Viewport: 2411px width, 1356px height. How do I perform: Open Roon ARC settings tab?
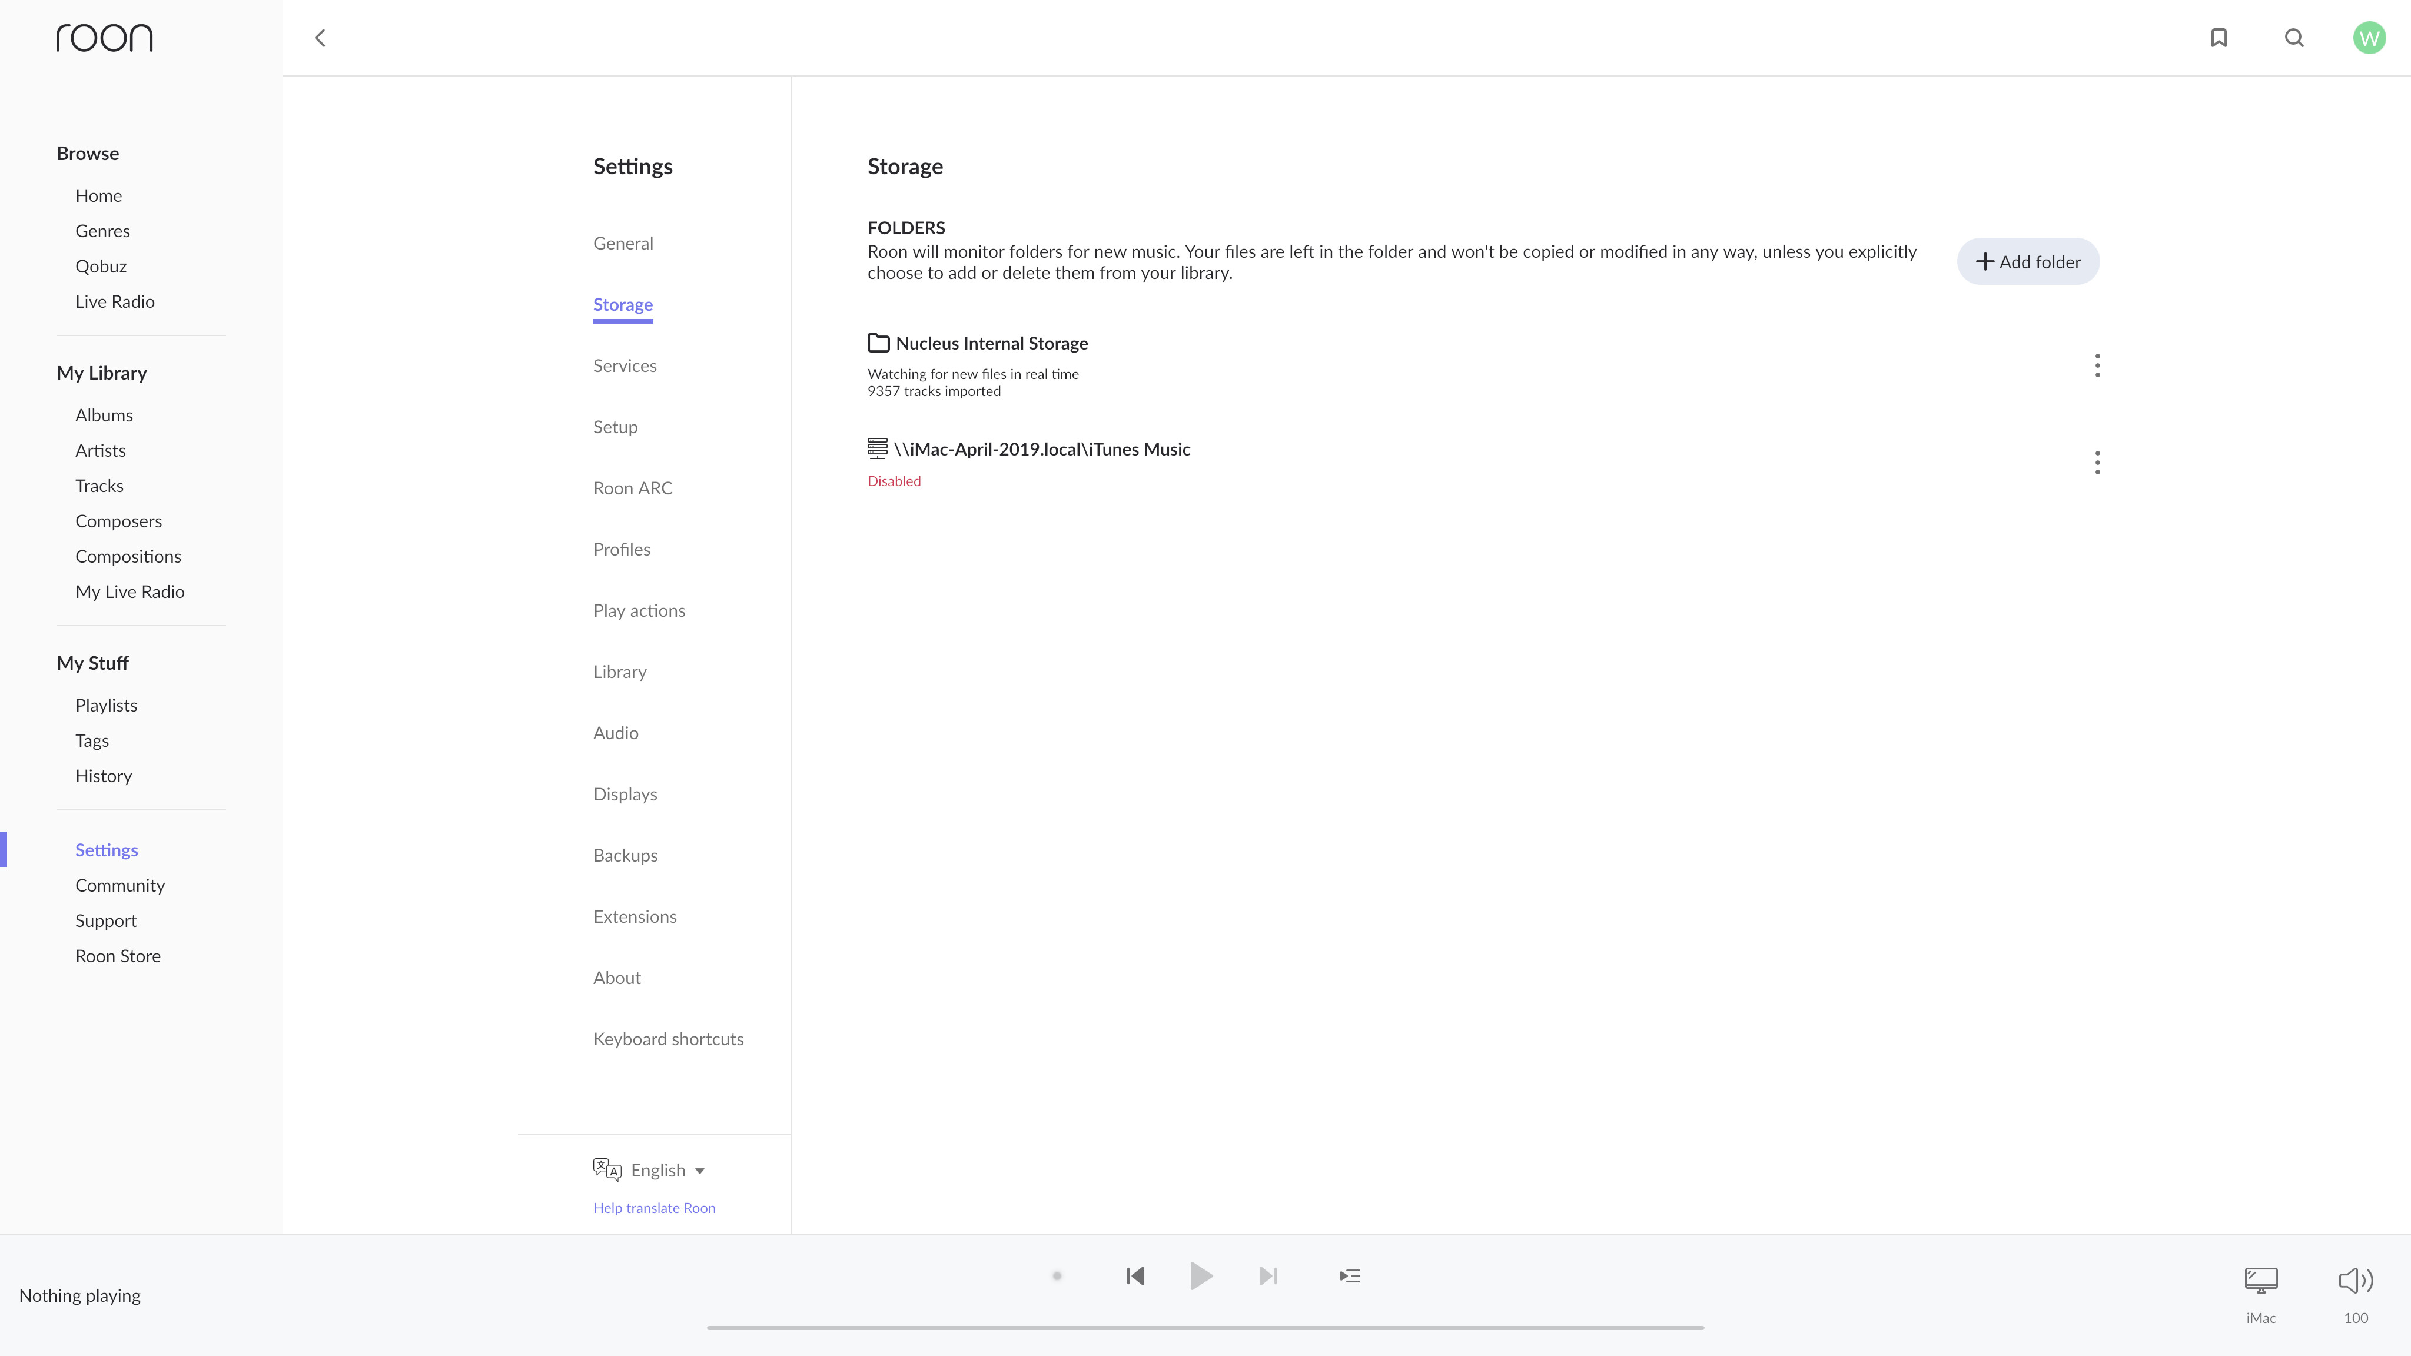633,487
